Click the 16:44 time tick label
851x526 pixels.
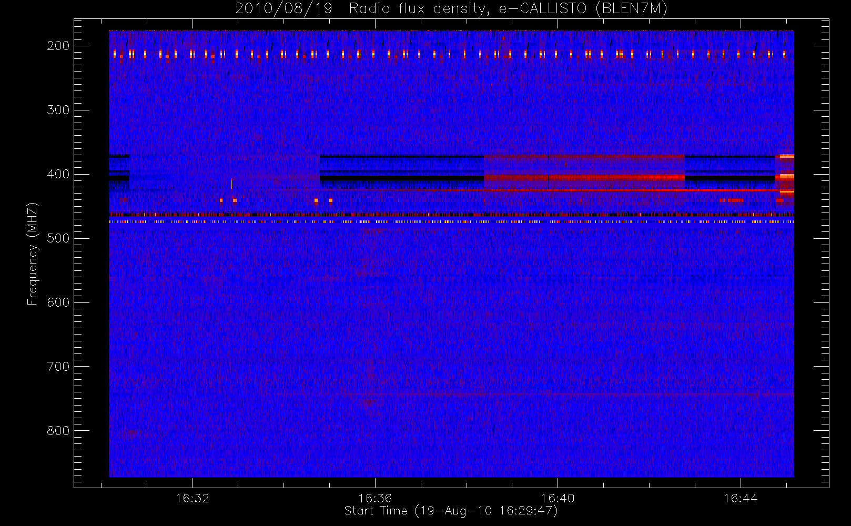coord(741,498)
